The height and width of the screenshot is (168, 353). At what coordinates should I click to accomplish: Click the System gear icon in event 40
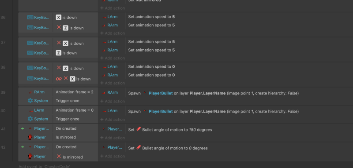point(30,119)
